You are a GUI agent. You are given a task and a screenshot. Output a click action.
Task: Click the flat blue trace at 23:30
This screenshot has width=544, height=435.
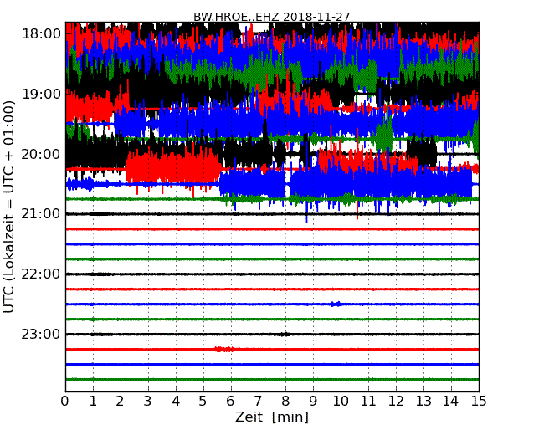coord(272,364)
